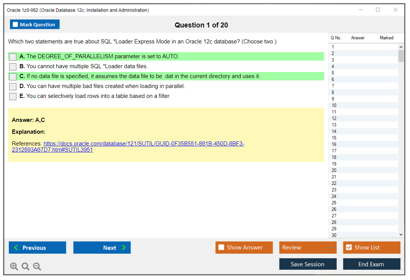The width and height of the screenshot is (410, 280).
Task: Click the question list scrollbar thumb
Action: pyautogui.click(x=401, y=56)
